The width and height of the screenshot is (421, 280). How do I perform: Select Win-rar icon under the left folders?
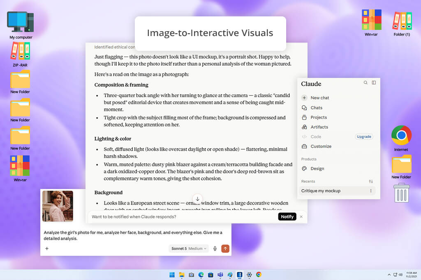point(20,168)
